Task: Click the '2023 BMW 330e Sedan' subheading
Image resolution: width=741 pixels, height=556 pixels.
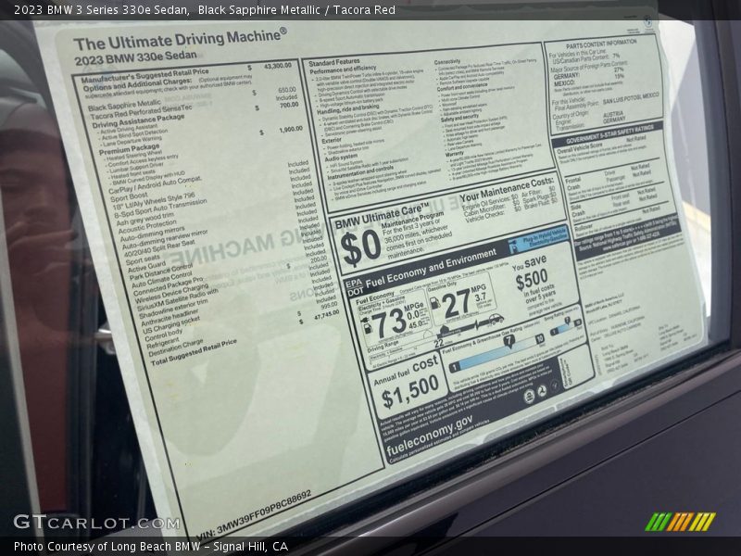Action: [135, 58]
